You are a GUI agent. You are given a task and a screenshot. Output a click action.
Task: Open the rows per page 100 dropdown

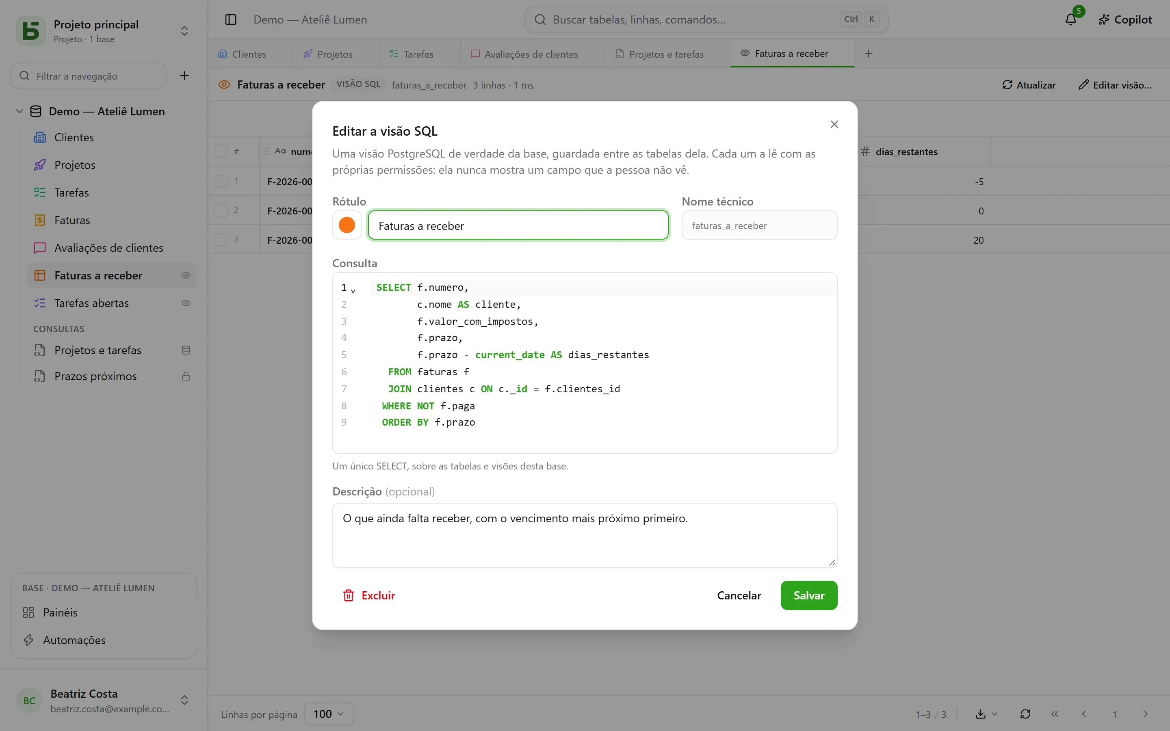click(x=329, y=714)
